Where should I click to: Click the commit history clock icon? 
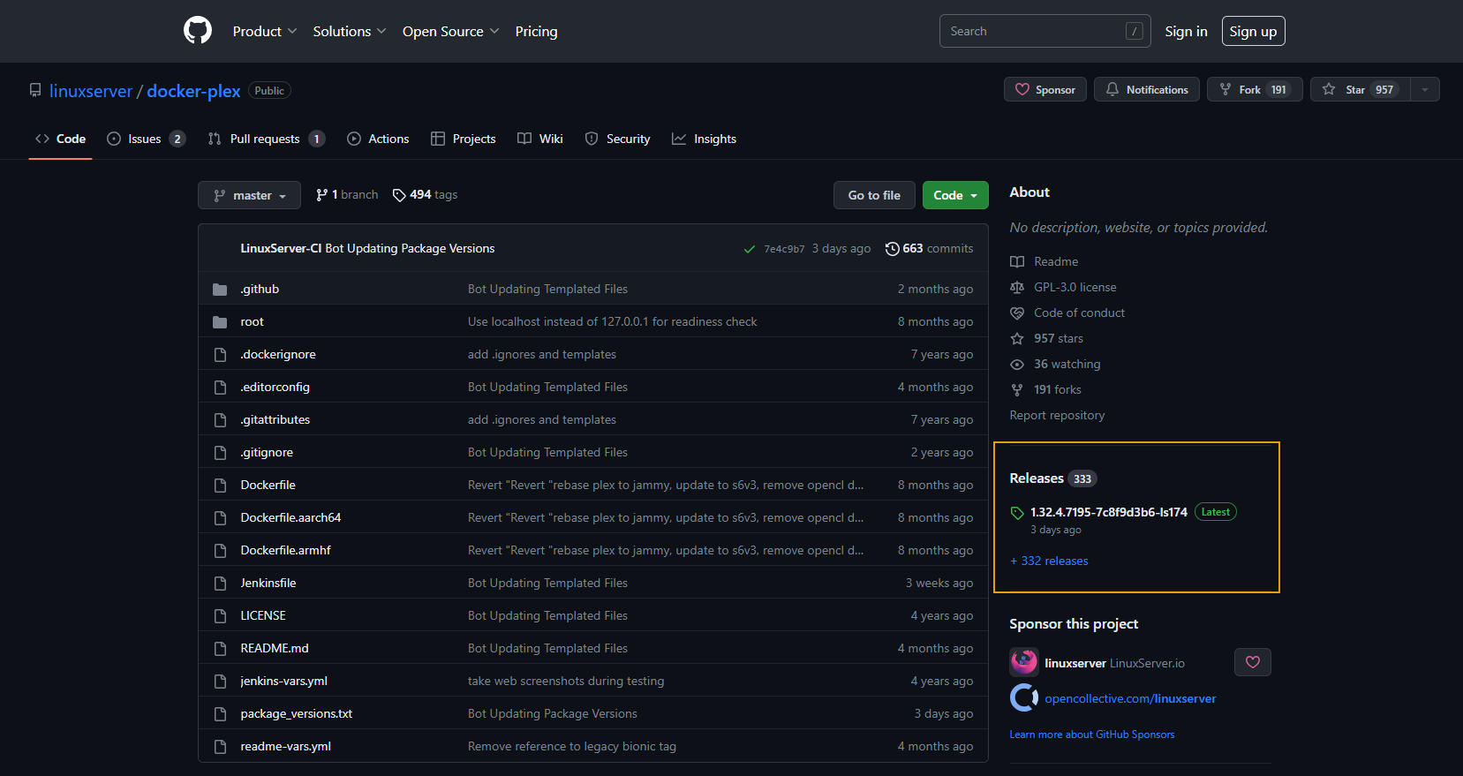892,249
